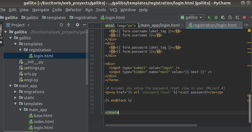Launch the profiler icon in toolbar
The image size is (252, 132).
click(230, 18)
